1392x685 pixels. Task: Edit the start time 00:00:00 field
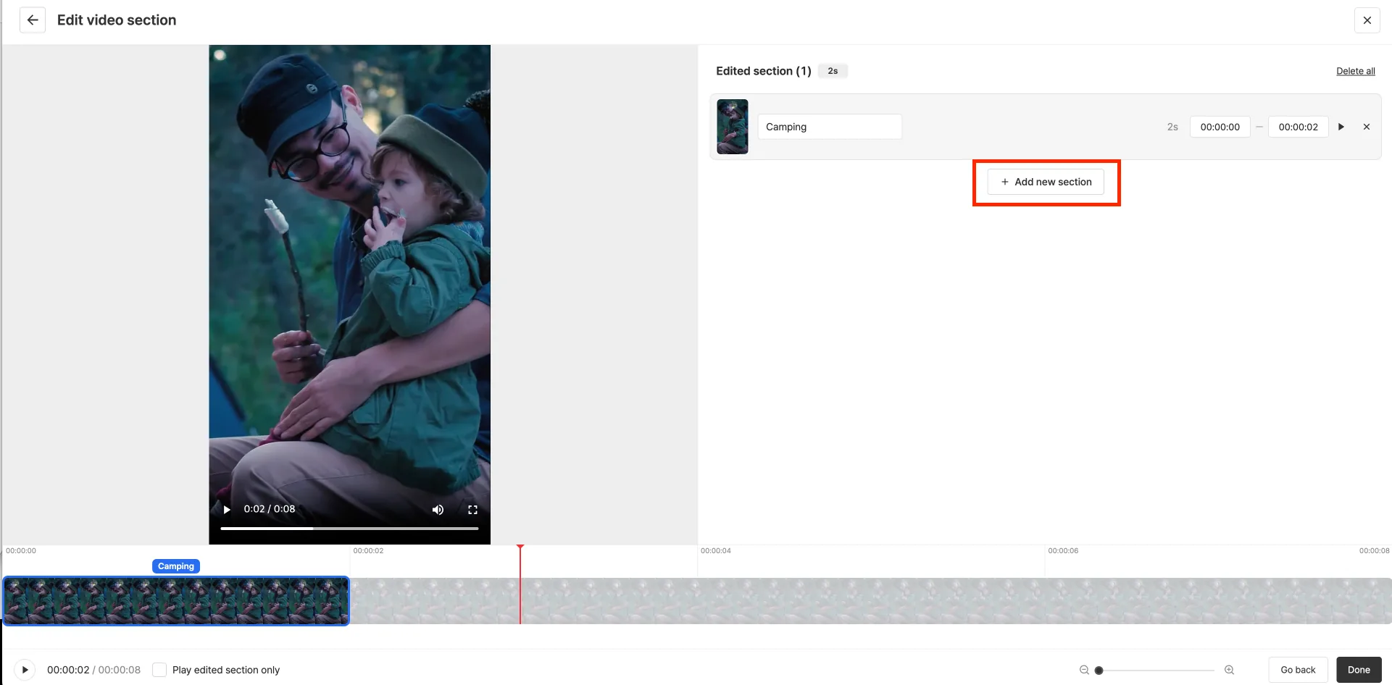1220,127
